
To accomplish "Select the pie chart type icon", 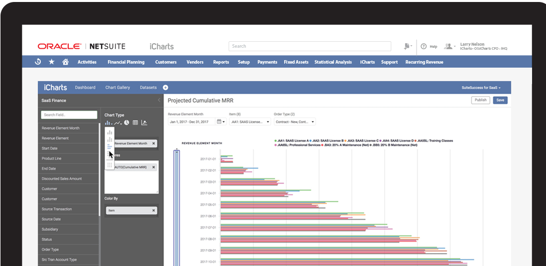I will pyautogui.click(x=126, y=122).
